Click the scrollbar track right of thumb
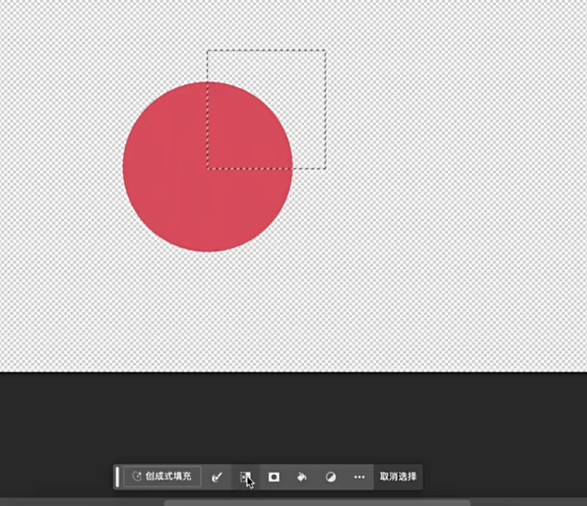The height and width of the screenshot is (506, 587). point(529,502)
